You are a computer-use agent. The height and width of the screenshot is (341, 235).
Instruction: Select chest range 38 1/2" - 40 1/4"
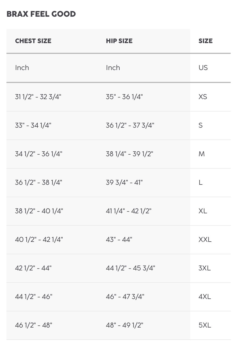39,211
